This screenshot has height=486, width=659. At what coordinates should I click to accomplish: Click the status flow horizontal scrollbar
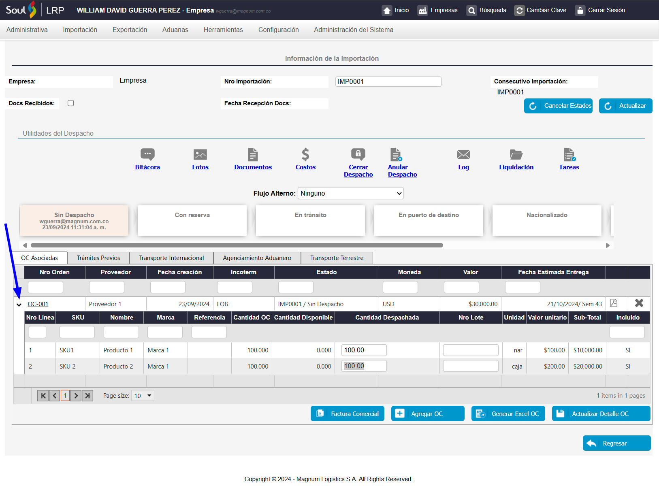(x=237, y=245)
